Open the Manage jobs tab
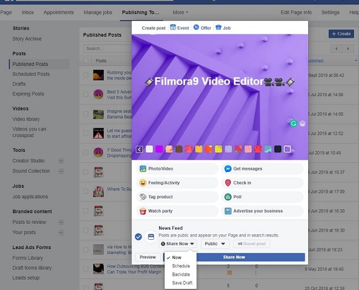 98,12
